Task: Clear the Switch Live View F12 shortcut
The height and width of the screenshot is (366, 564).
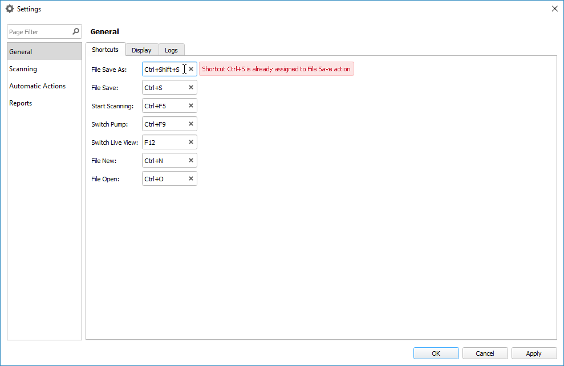Action: tap(191, 142)
